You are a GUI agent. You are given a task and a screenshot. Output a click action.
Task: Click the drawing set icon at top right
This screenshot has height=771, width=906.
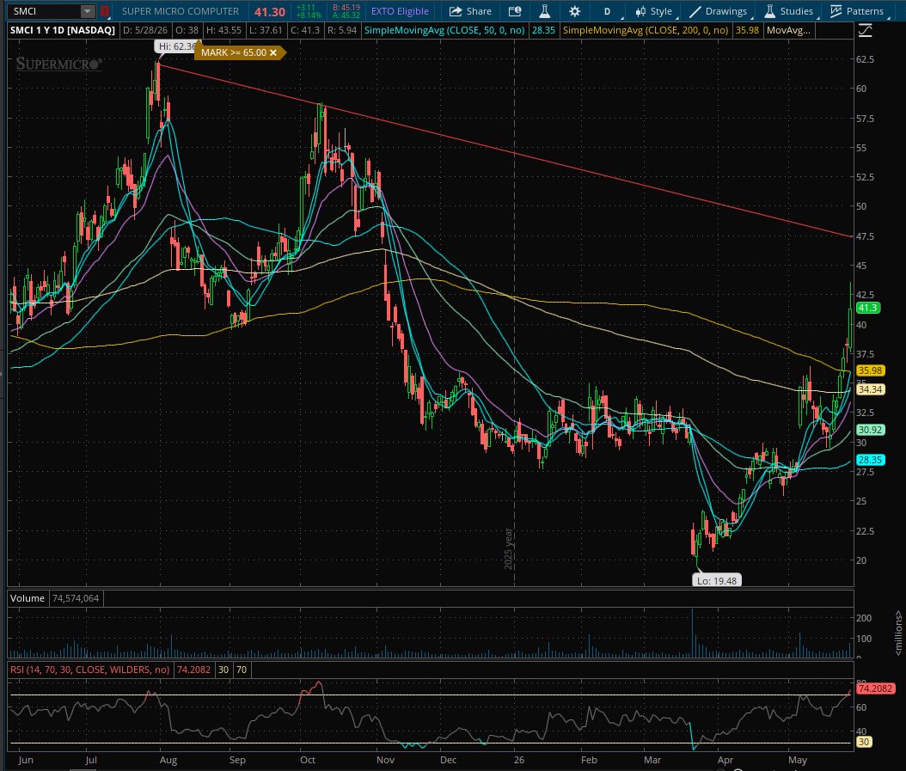[x=865, y=31]
